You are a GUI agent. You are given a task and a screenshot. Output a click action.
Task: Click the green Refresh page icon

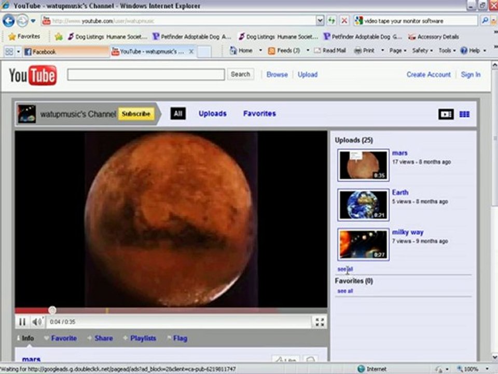pos(331,21)
